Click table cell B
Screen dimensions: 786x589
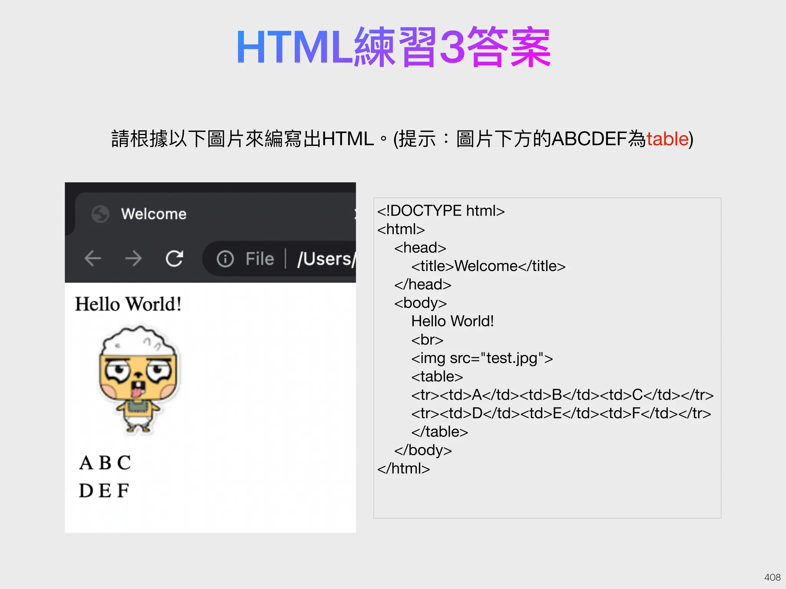click(105, 462)
